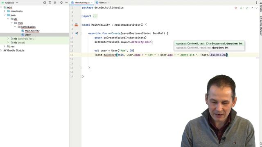This screenshot has height=147, width=262.
Task: Expand the de (test) package
Action: pos(8,42)
